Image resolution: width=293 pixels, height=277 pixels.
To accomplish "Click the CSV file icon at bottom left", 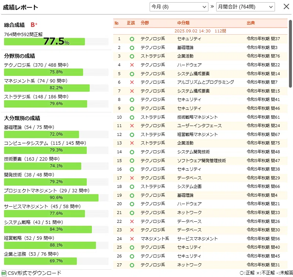I will pyautogui.click(x=4, y=273).
